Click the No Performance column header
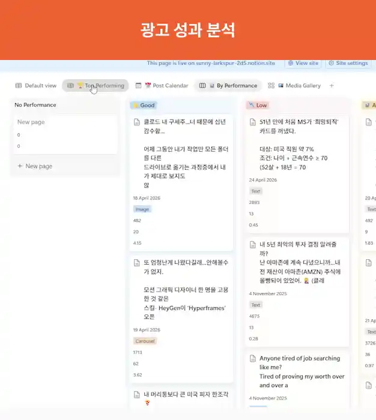The width and height of the screenshot is (376, 420). (x=35, y=105)
